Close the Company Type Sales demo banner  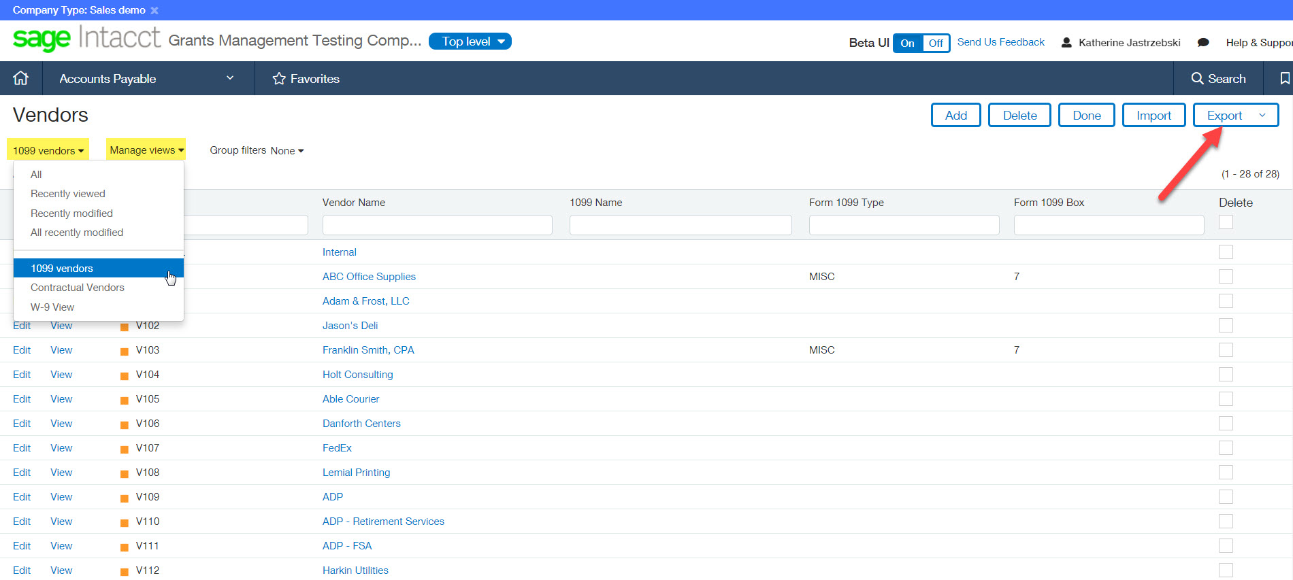[x=154, y=10]
